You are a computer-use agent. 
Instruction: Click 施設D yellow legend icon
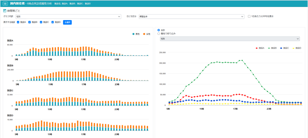[294, 48]
